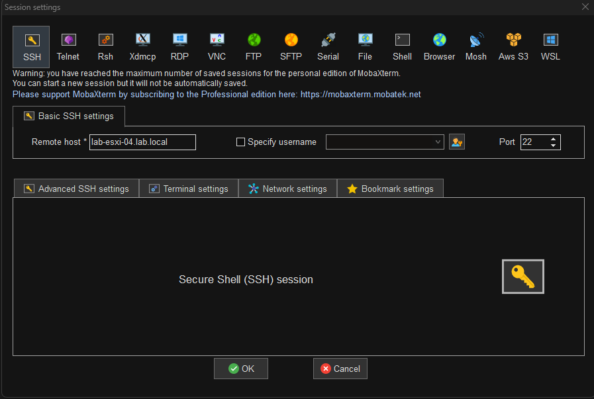Confirm session settings with OK
Viewport: 594px width, 399px height.
[240, 368]
